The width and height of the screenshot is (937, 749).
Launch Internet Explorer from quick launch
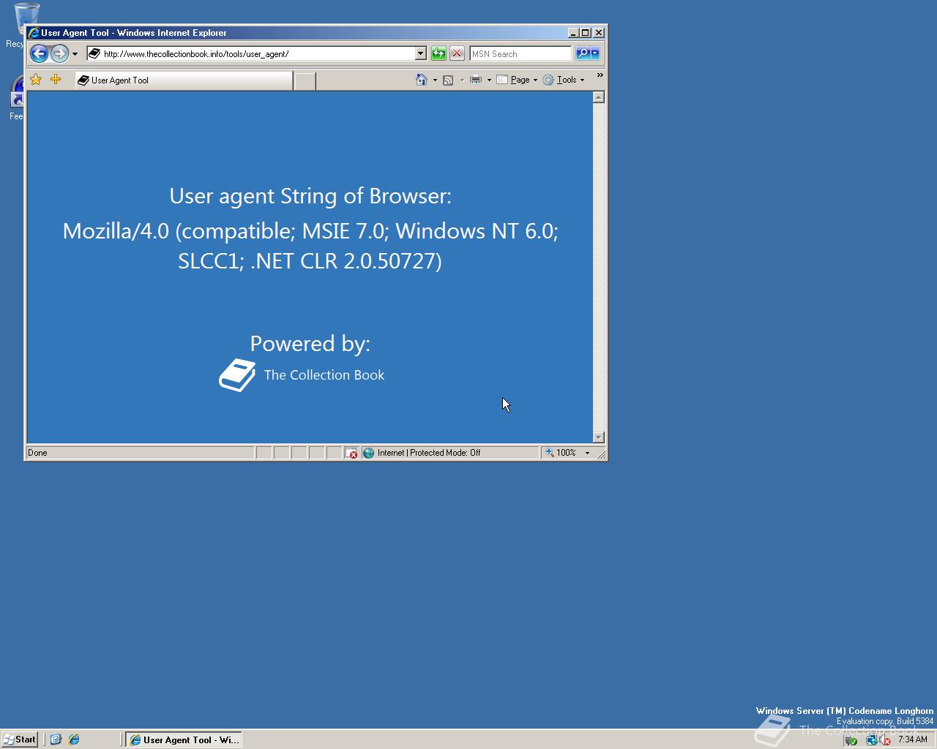click(74, 739)
